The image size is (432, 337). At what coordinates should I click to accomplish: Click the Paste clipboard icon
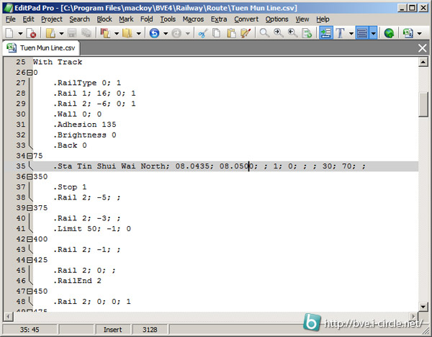tap(231, 33)
